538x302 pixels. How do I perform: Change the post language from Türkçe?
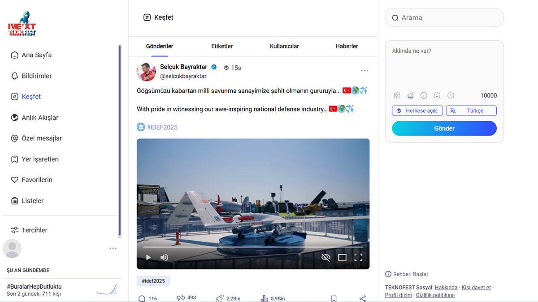(471, 111)
